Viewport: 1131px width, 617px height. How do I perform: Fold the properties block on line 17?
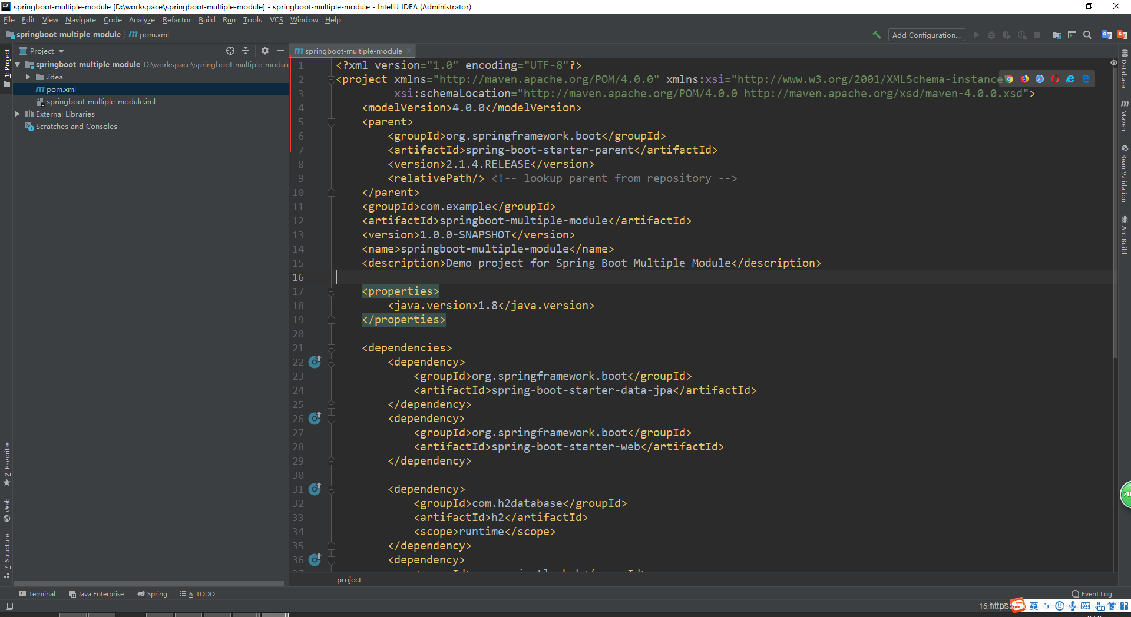331,291
